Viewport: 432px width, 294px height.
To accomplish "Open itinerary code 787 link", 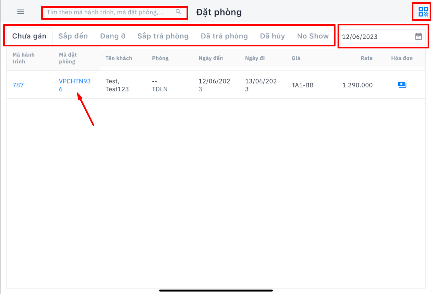I will (x=18, y=85).
